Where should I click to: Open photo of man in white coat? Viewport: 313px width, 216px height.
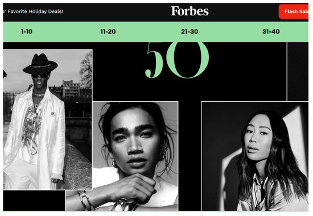coord(48,120)
